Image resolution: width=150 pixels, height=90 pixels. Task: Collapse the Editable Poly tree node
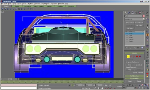click(x=126, y=31)
